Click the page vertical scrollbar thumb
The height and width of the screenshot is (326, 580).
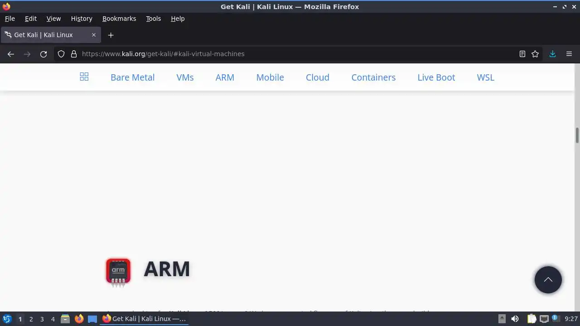click(x=577, y=135)
